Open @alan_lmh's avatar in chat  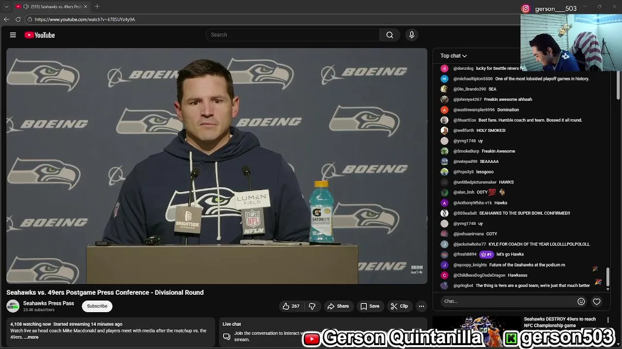(x=444, y=192)
